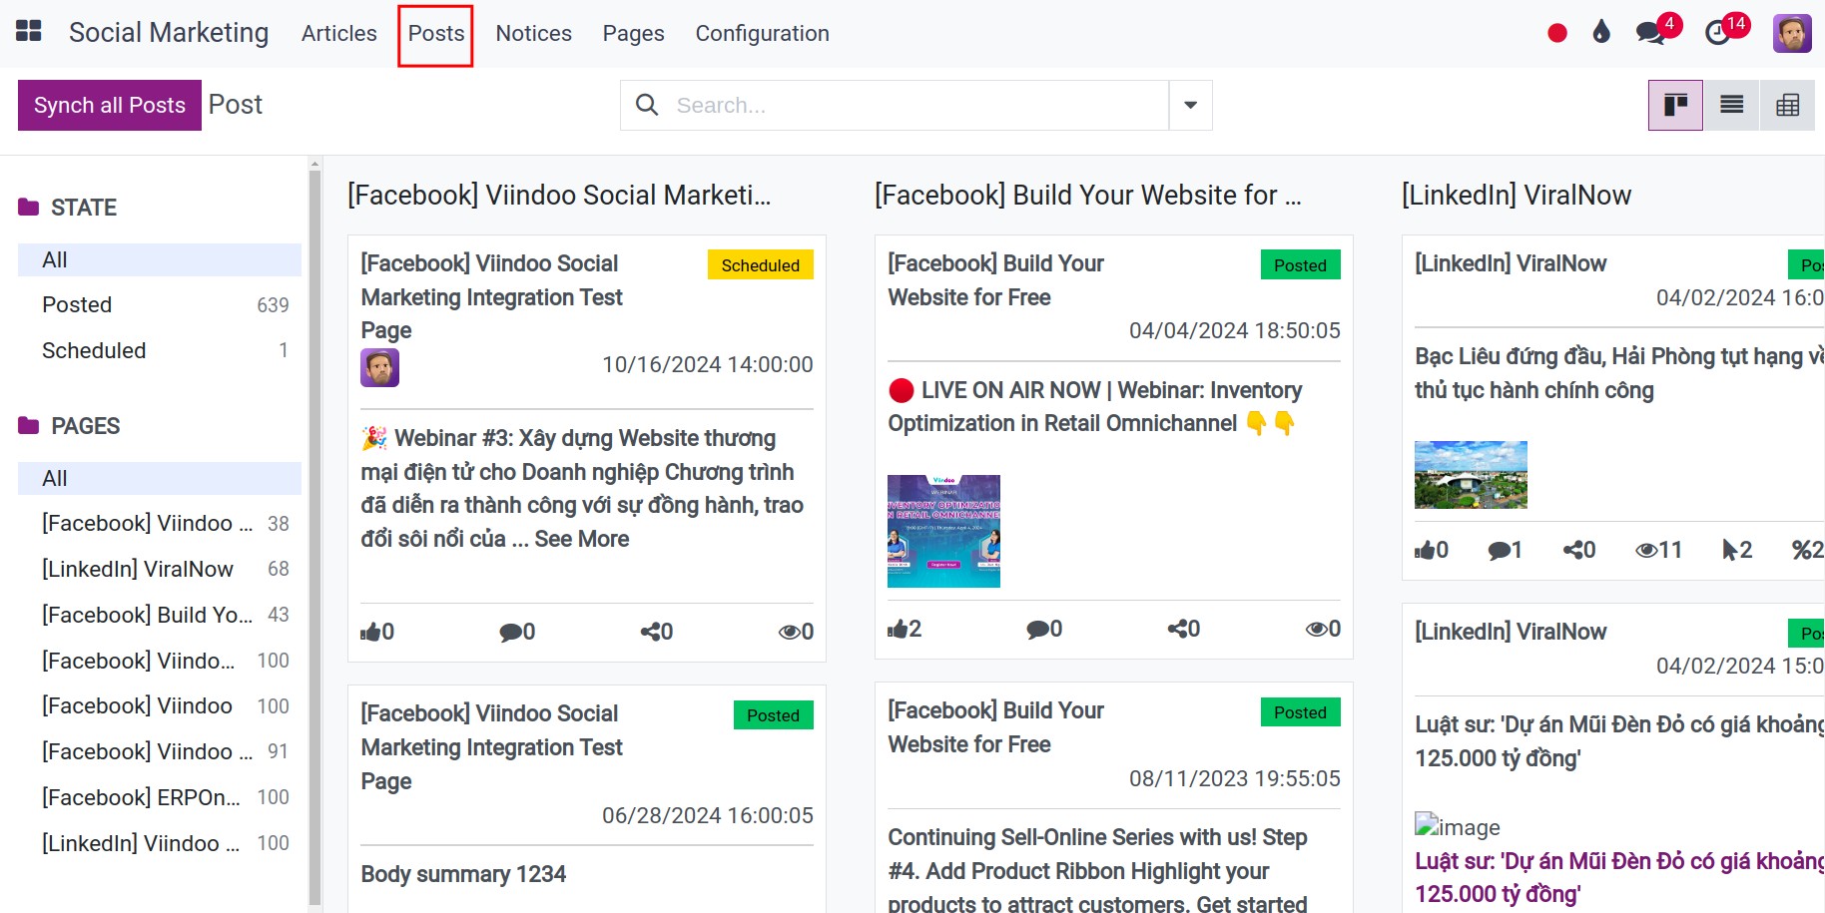Open the [LinkedIn] ViralNow page filter

pos(138,569)
